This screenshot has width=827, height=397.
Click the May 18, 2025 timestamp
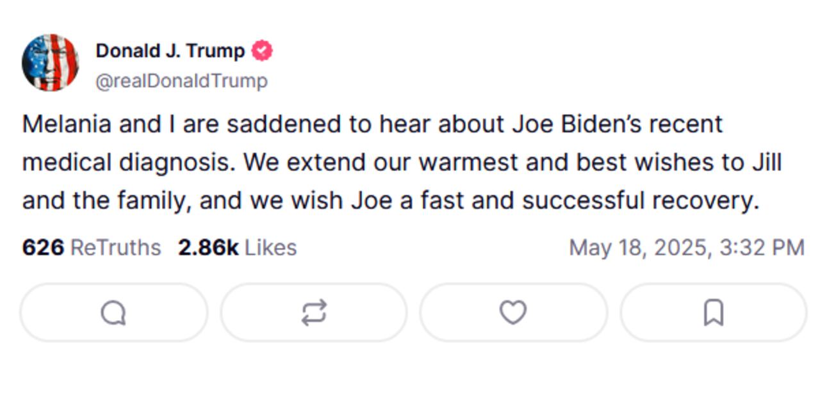click(686, 247)
